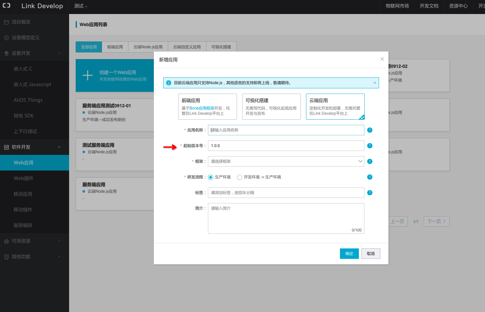Select 生产环境 radio button
485x312 pixels.
pos(211,177)
